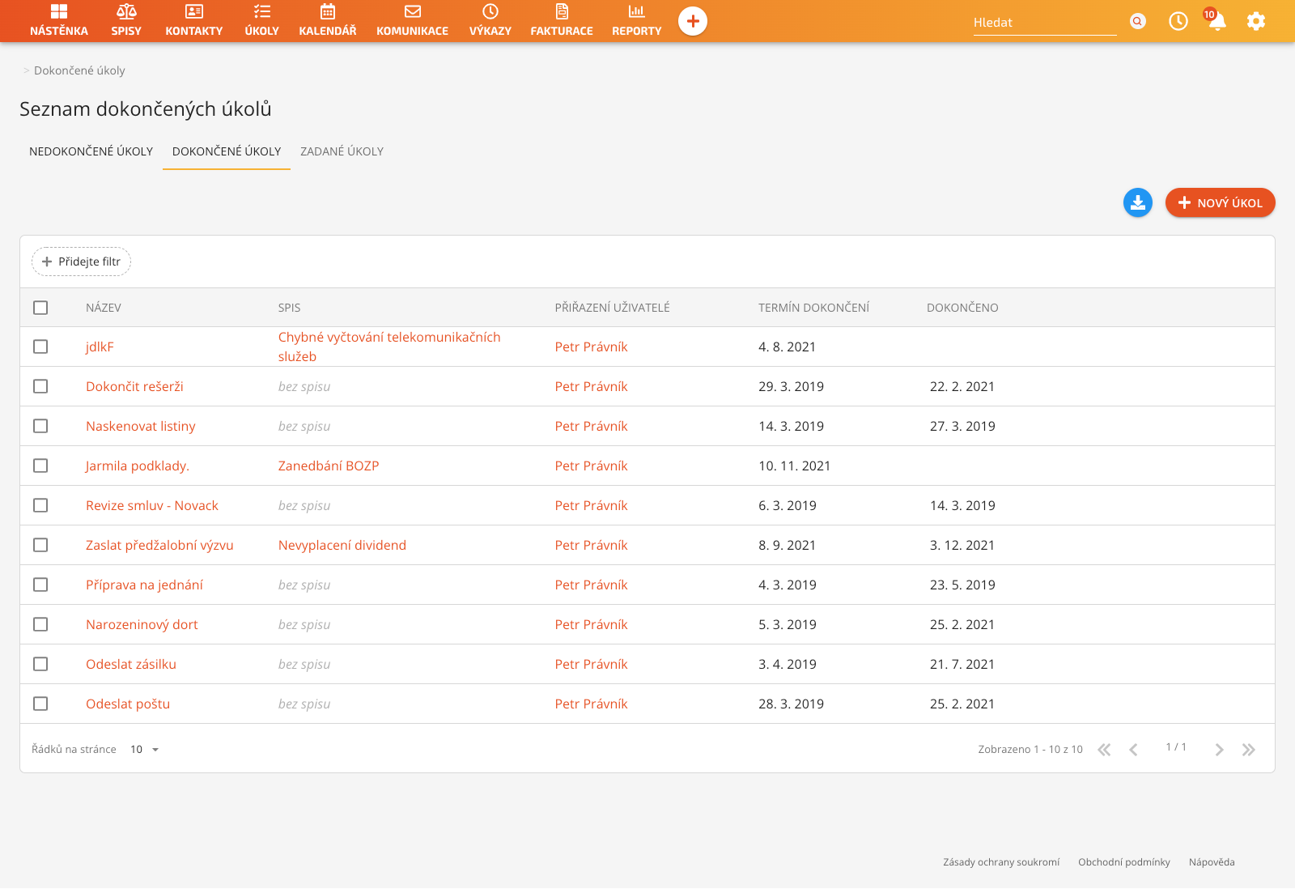The height and width of the screenshot is (889, 1295).
Task: Sort by Dokončeno column header
Action: point(962,308)
